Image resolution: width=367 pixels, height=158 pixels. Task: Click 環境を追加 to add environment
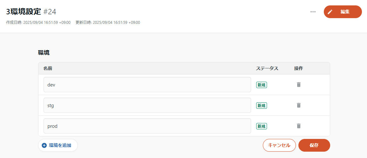tap(60, 145)
